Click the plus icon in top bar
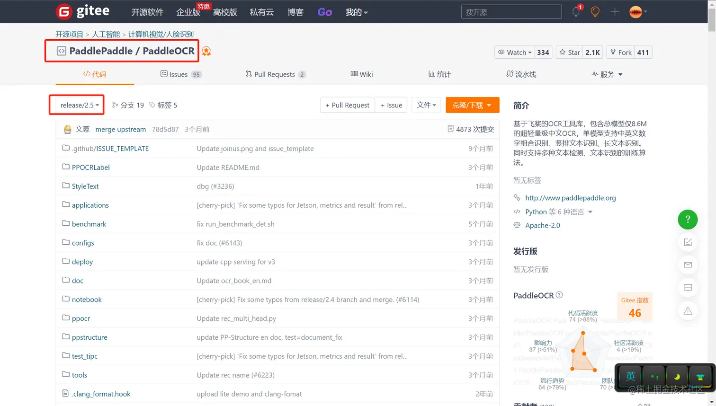This screenshot has width=716, height=406. [x=615, y=12]
